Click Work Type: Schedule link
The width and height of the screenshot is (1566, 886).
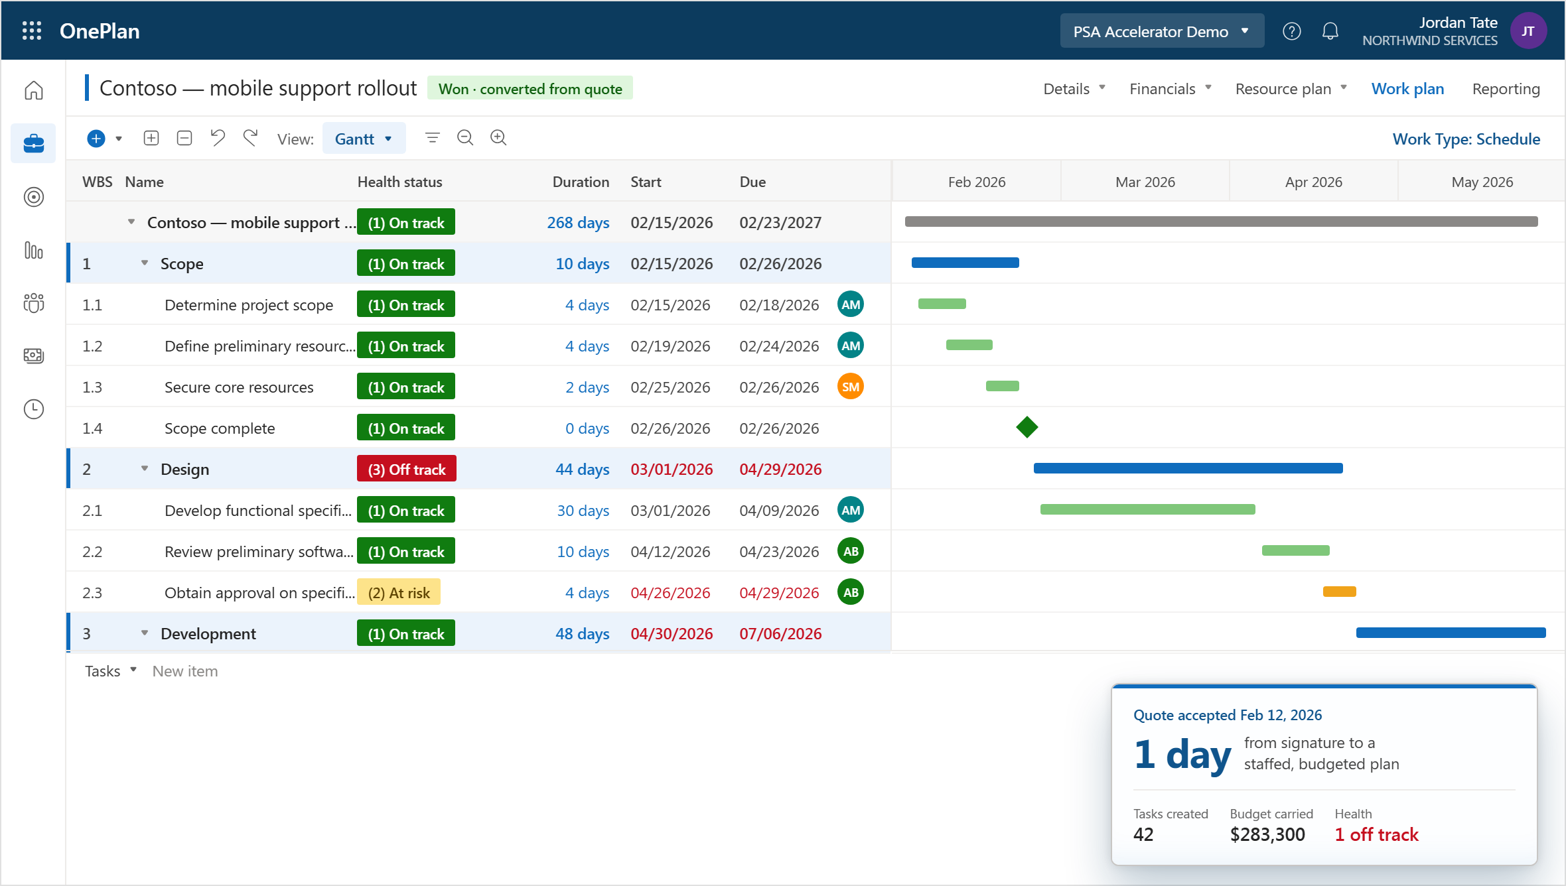coord(1466,139)
